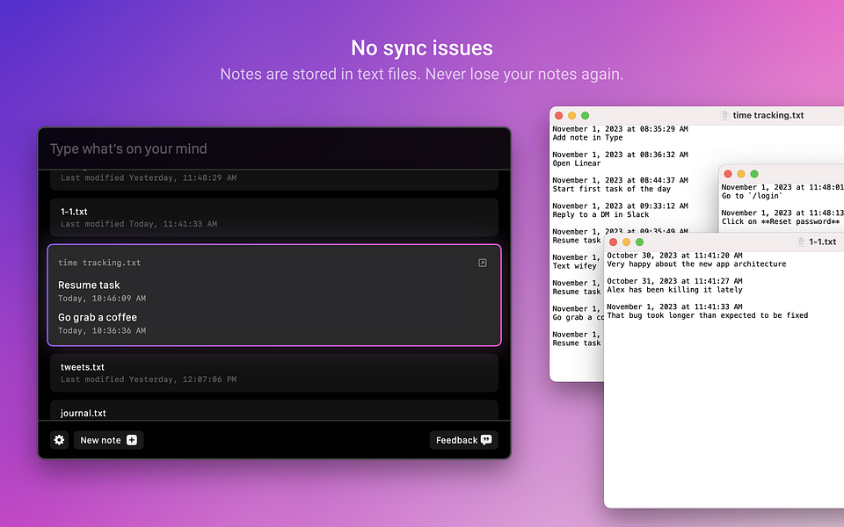Close the middle editor window with the /login note
The image size is (844, 527).
[x=728, y=174]
